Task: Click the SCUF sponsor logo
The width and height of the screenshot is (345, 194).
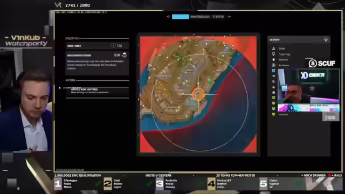Action: (322, 64)
